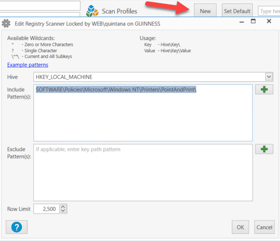
Task: Click the Scan Profiles cube logo icon
Action: point(92,11)
